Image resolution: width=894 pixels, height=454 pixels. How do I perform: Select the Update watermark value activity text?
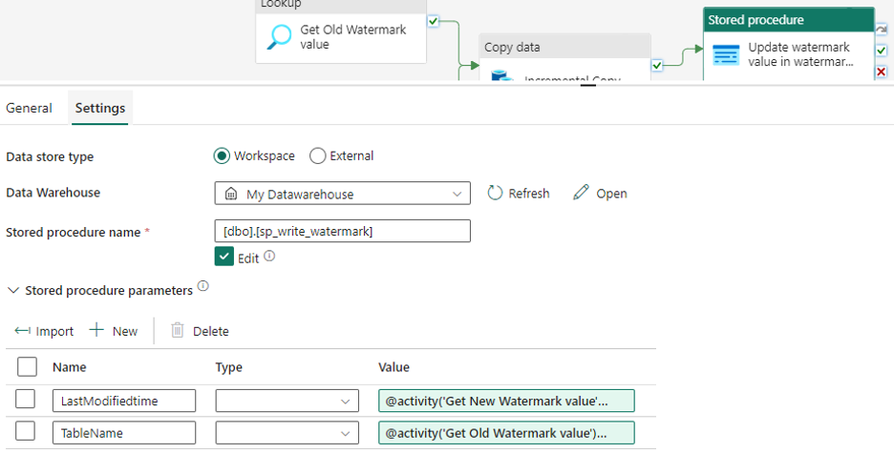[800, 54]
